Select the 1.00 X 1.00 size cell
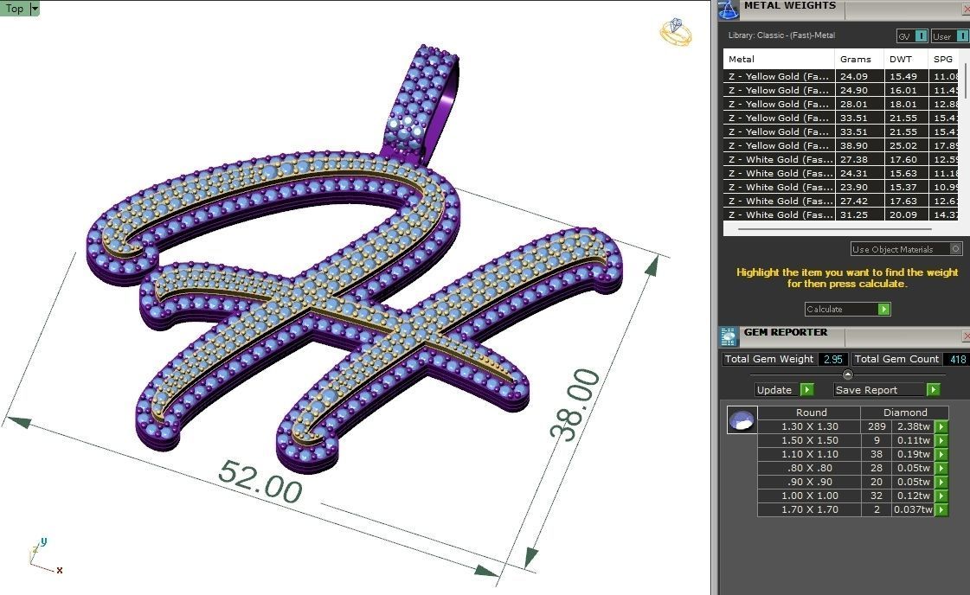The width and height of the screenshot is (970, 595). click(809, 496)
